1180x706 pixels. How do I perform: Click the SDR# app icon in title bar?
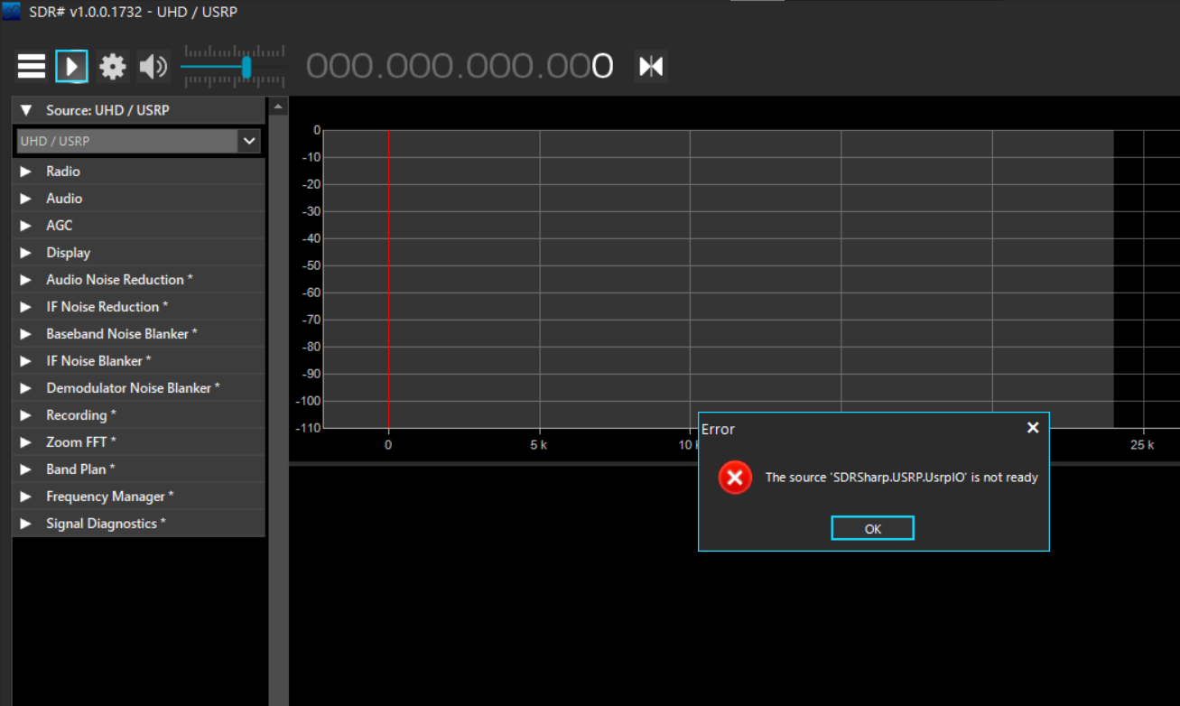tap(12, 12)
